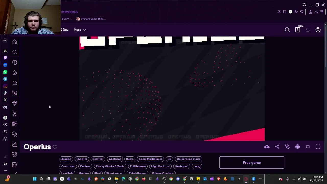Select the Retro tag
The image size is (327, 184).
(x=130, y=159)
